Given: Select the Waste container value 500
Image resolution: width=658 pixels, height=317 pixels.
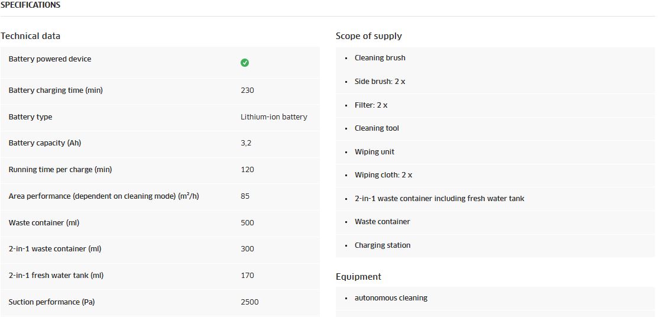Looking at the screenshot, I should pyautogui.click(x=247, y=222).
